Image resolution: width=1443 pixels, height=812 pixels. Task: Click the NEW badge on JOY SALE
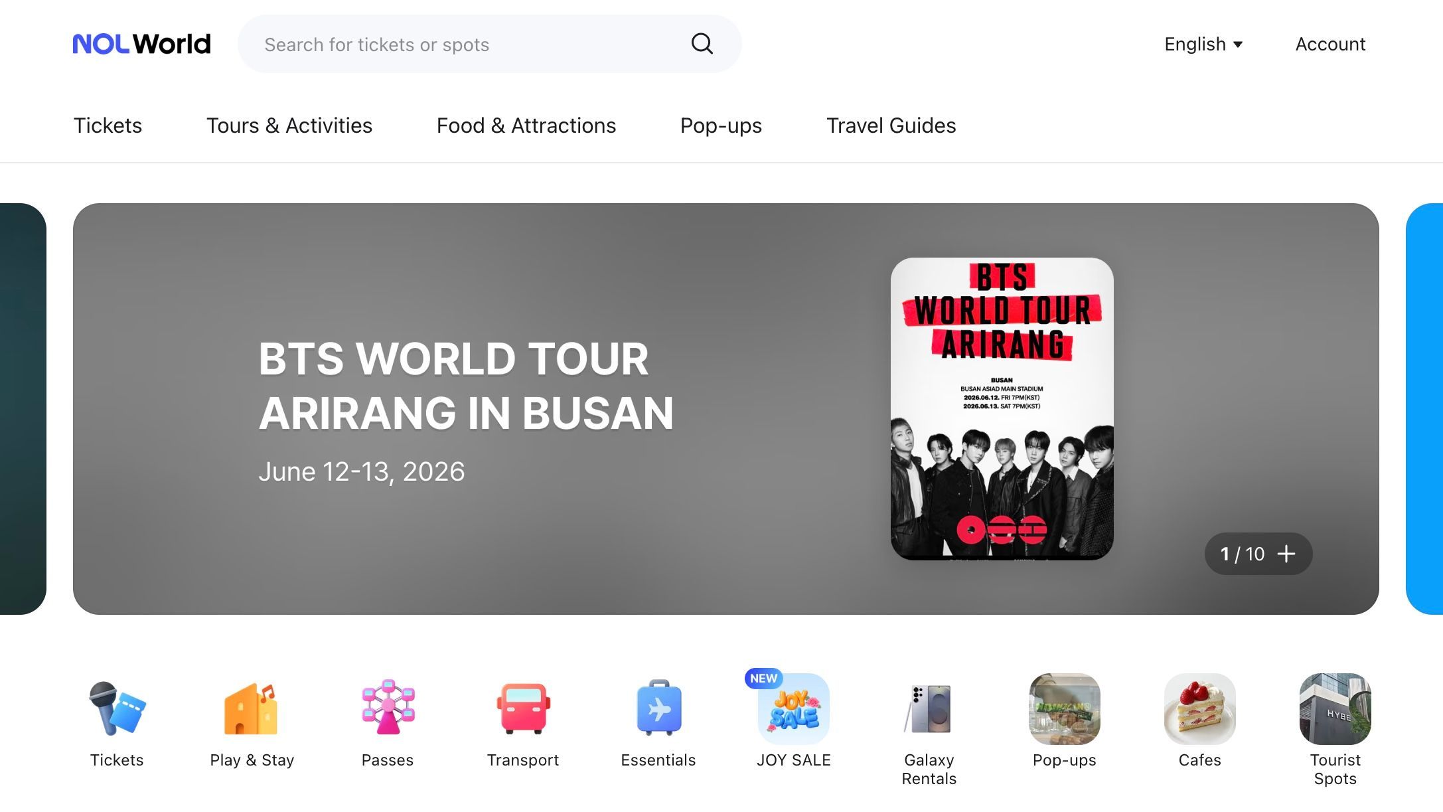(763, 678)
